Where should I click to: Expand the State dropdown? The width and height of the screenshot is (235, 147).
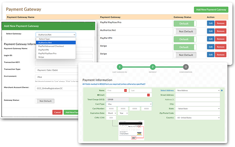pyautogui.click(x=198, y=108)
